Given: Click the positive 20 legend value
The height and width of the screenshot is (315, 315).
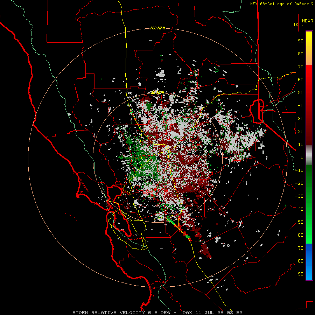Looking at the screenshot, I should [x=301, y=132].
